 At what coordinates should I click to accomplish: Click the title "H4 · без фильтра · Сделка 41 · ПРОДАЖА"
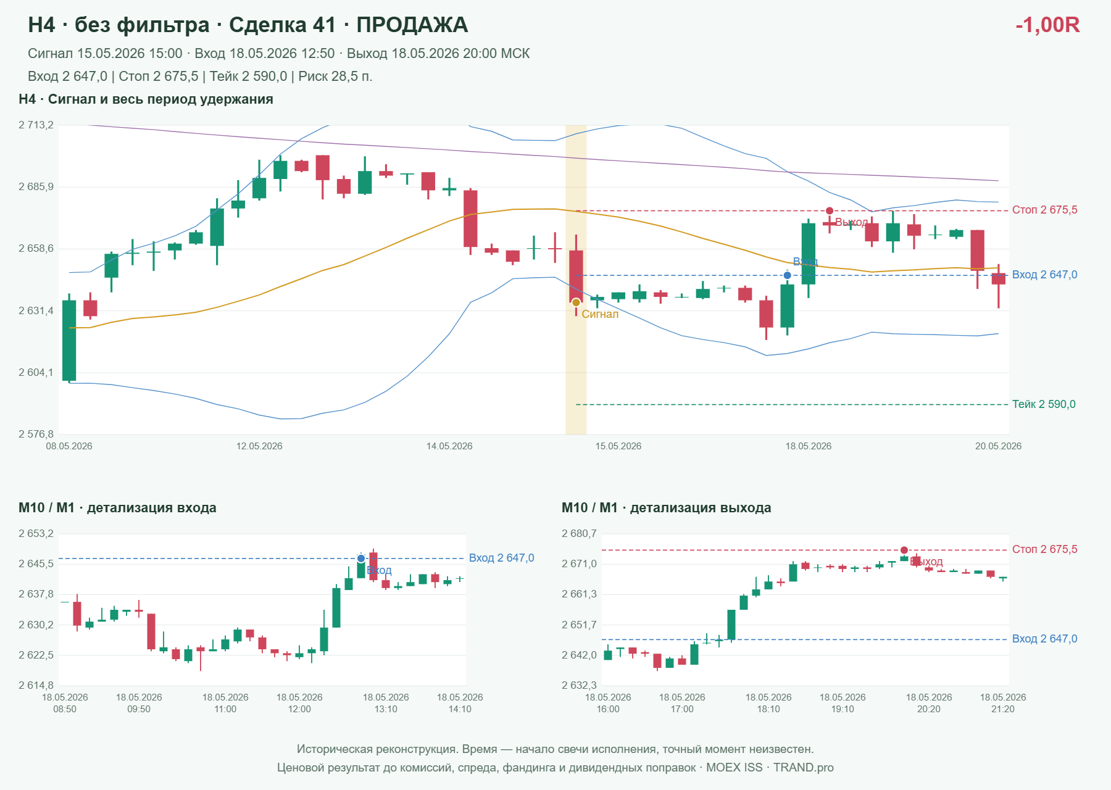tap(248, 25)
